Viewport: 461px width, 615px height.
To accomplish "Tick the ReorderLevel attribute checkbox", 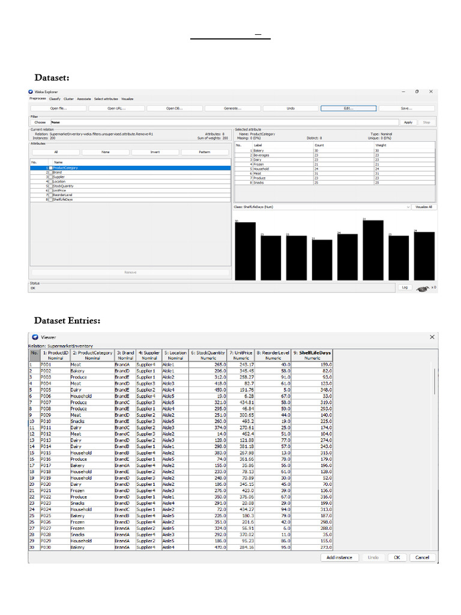I will pos(50,195).
